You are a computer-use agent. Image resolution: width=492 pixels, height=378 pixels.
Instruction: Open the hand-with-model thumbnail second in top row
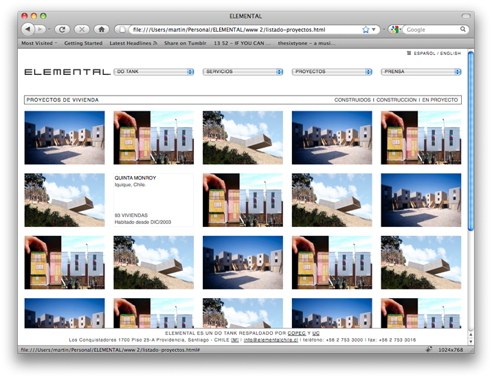point(154,137)
